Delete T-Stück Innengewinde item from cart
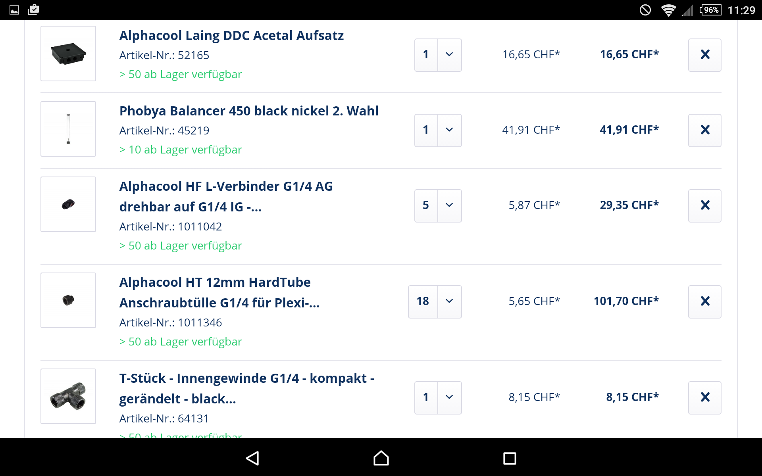 (704, 397)
